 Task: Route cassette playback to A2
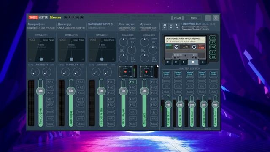tap(213, 42)
